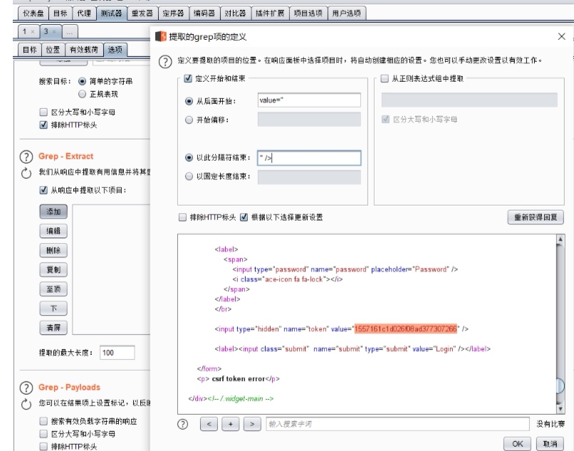Switch to 重发器 main tab
574x451 pixels.
tap(142, 14)
